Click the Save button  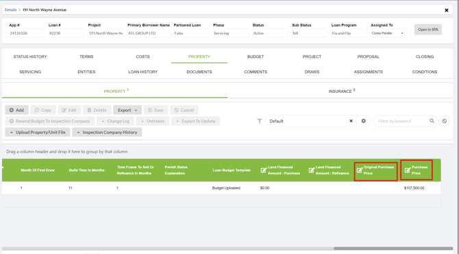(156, 110)
